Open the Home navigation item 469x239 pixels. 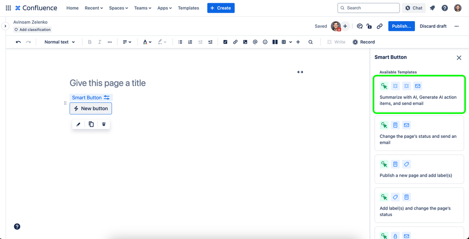(x=72, y=8)
